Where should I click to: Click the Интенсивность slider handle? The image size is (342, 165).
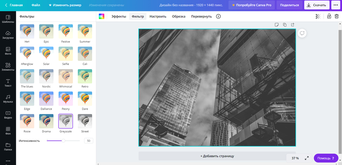(63, 140)
